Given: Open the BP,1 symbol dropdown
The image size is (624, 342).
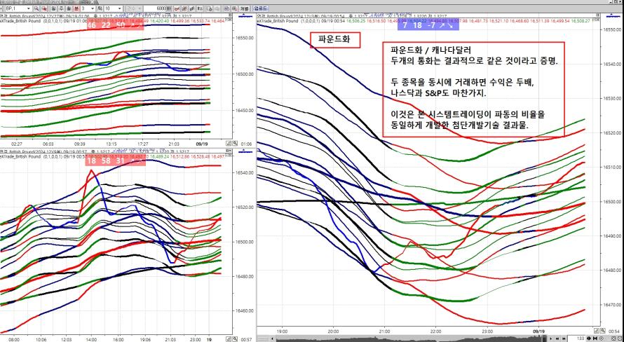Looking at the screenshot, I should 29,8.
